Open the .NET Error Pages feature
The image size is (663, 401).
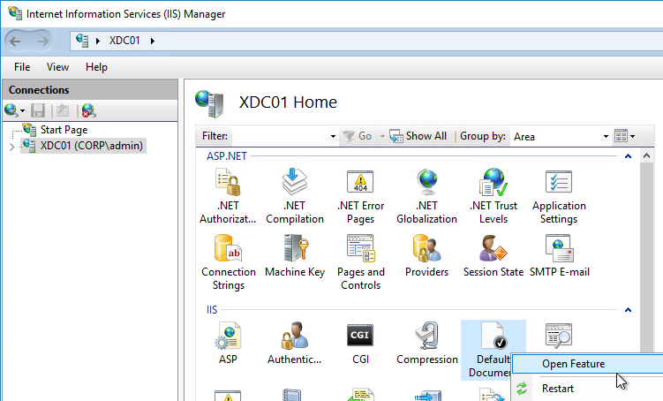(x=361, y=196)
